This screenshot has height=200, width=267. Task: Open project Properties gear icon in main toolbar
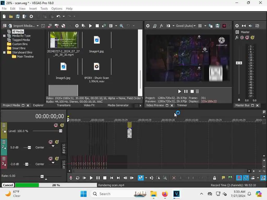pyautogui.click(x=31, y=16)
